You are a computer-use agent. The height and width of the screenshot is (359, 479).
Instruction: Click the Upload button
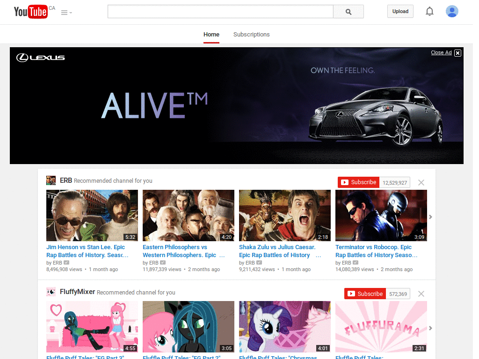point(400,11)
